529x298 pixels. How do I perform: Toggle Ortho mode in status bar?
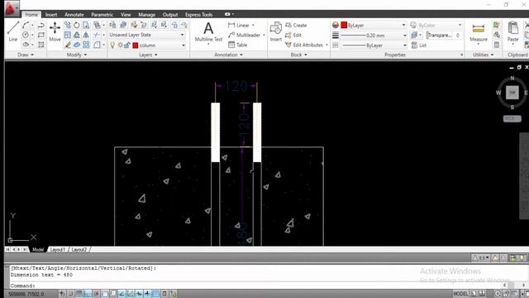pyautogui.click(x=88, y=294)
